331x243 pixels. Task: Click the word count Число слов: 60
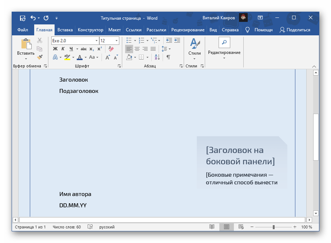67,227
